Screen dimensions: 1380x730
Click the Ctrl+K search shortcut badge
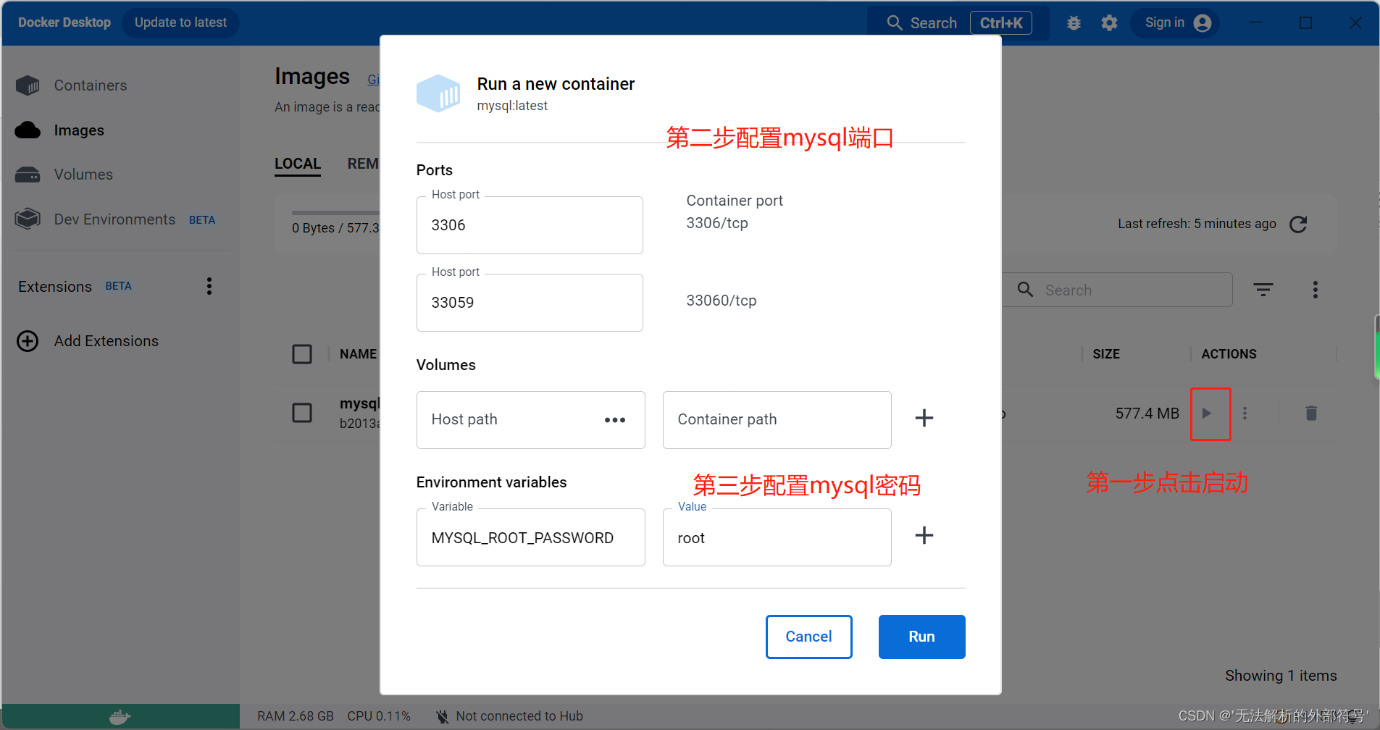tap(1001, 23)
